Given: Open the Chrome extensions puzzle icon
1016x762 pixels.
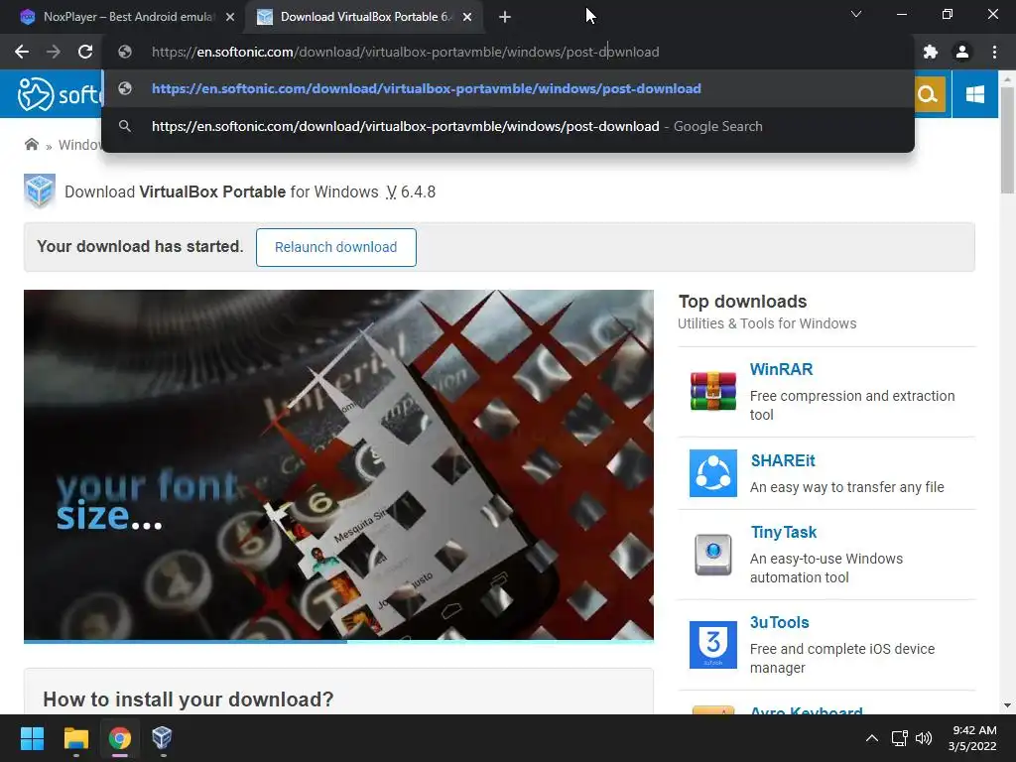Looking at the screenshot, I should (931, 52).
